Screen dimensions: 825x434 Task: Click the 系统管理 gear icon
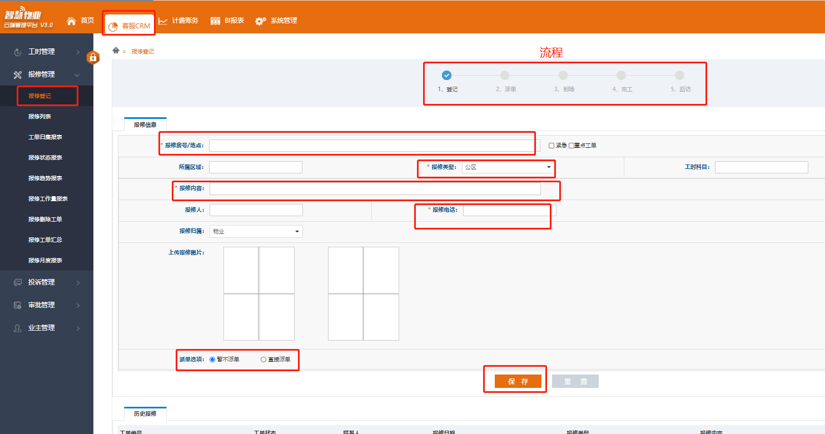click(x=261, y=21)
